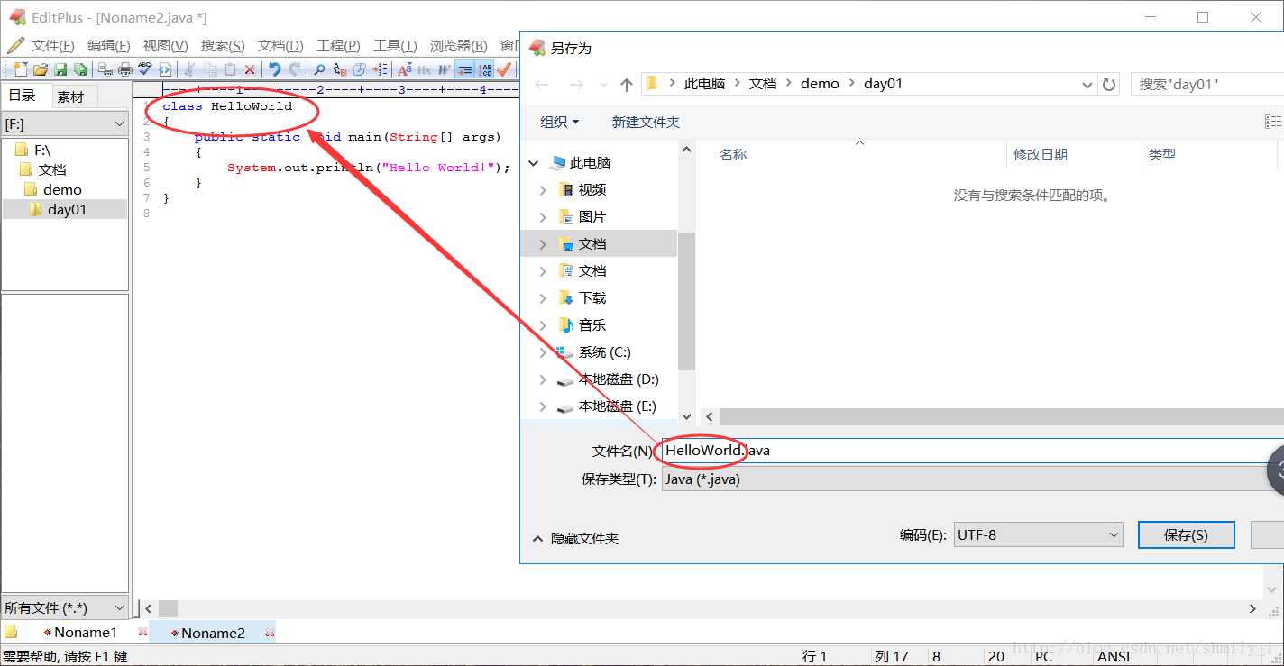Click the Go to Line icon
Viewport: 1284px width, 666px height.
click(x=380, y=69)
